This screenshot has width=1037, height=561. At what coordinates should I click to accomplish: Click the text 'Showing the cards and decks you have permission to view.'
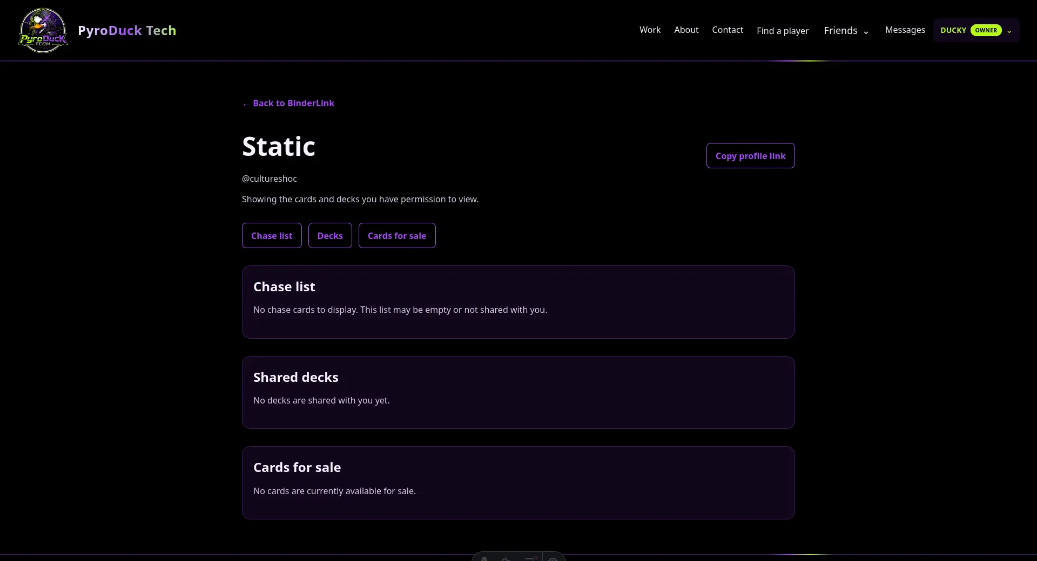tap(360, 199)
